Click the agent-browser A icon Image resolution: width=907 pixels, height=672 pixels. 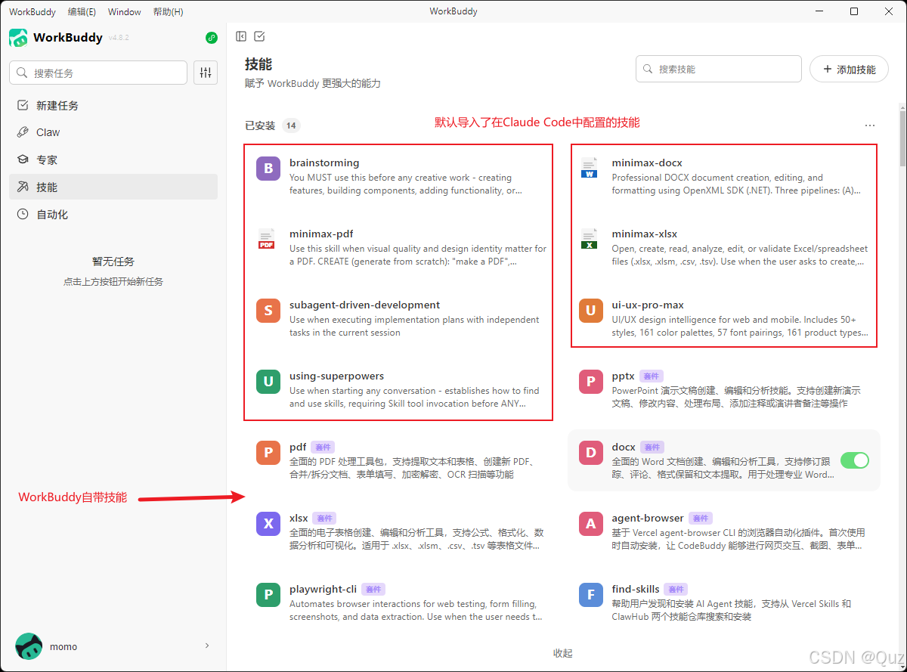coord(591,523)
